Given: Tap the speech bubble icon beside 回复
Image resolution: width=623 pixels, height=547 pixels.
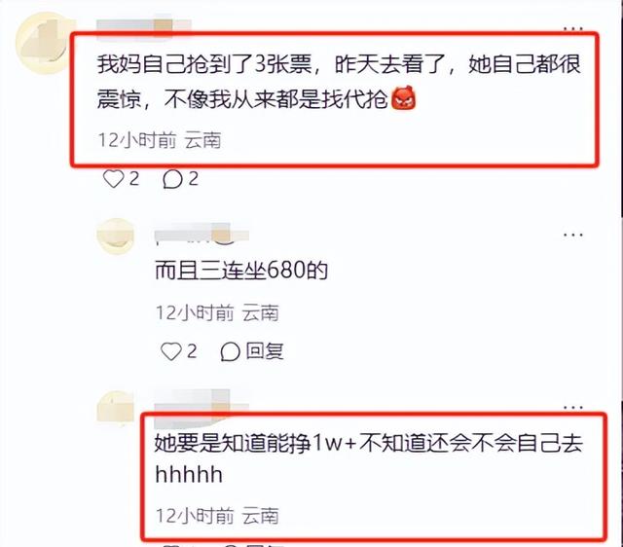Looking at the screenshot, I should point(230,352).
